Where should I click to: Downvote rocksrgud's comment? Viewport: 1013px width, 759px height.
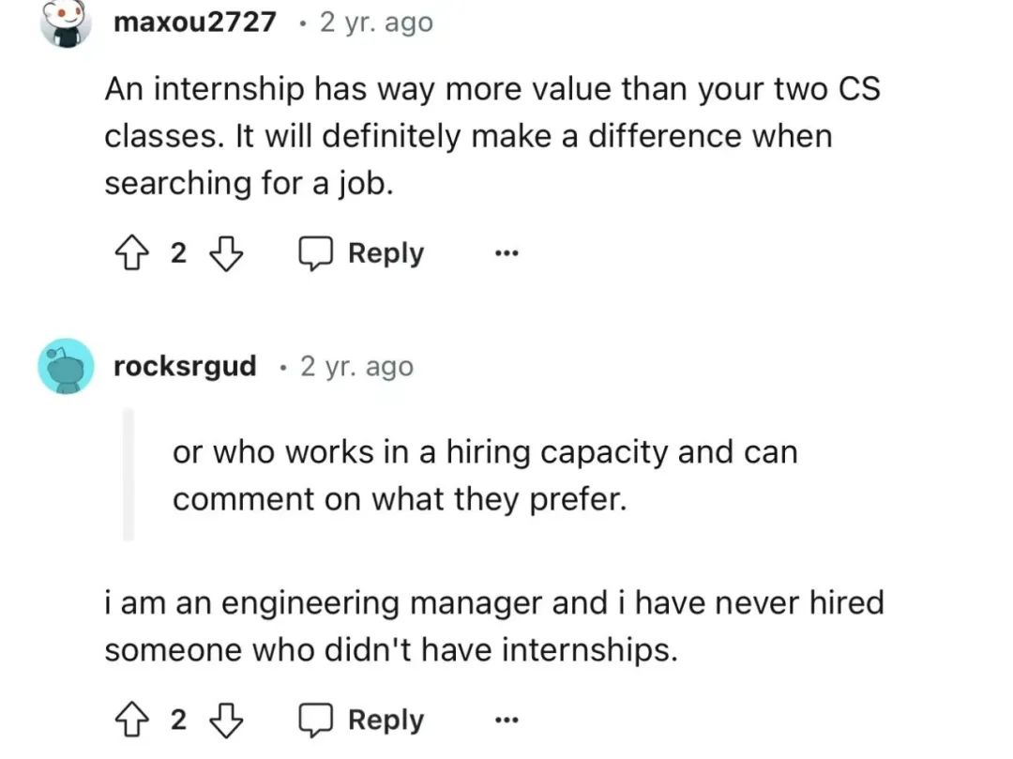pyautogui.click(x=227, y=721)
